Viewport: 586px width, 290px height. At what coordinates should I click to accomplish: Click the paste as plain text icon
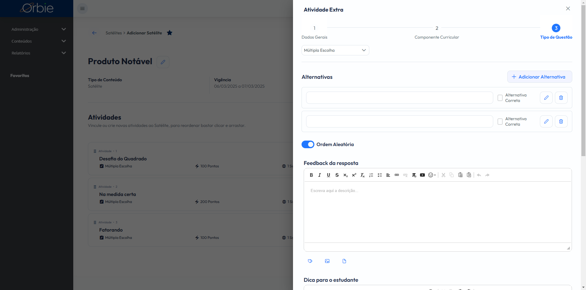pos(469,175)
